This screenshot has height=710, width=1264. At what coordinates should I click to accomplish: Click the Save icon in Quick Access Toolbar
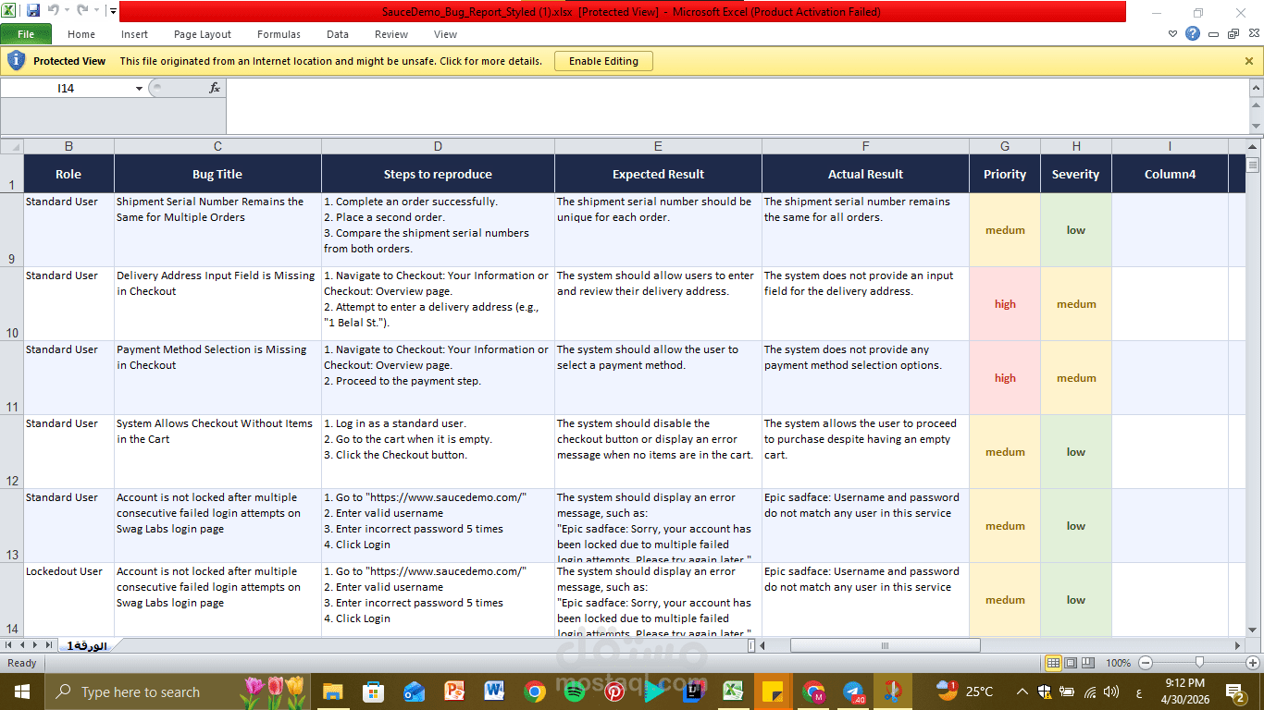[x=33, y=11]
